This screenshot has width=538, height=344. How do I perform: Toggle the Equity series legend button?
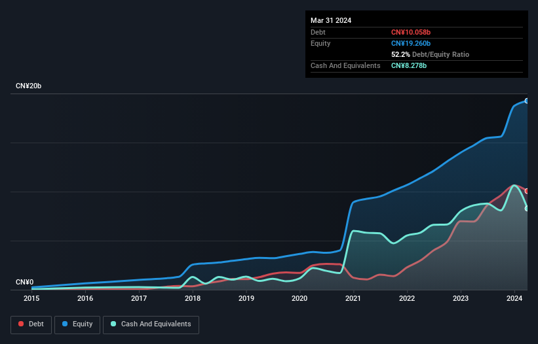click(x=77, y=324)
